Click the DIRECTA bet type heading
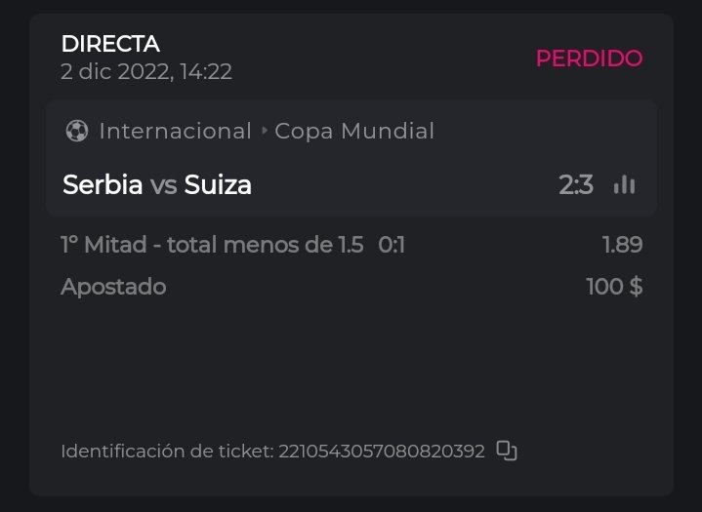This screenshot has height=512, width=702. [x=110, y=44]
